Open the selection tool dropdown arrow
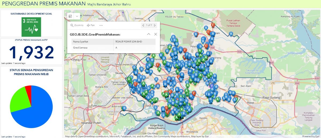 (77, 16)
